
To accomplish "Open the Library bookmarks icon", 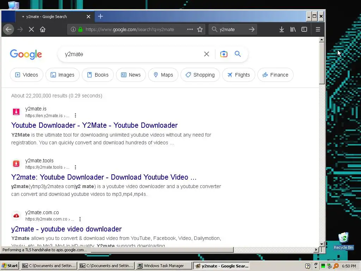I will tap(293, 30).
